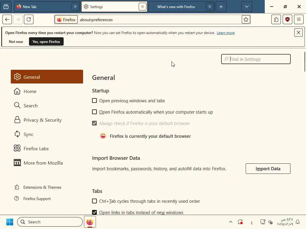Click the network display tray icon

click(x=263, y=222)
